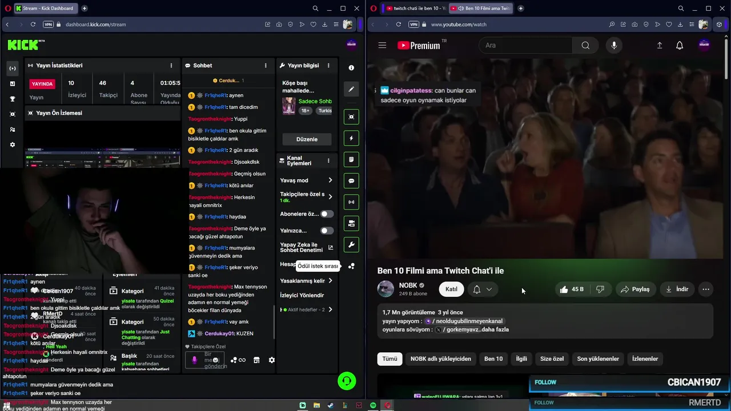Focus the YouTube Ara search field

tap(525, 45)
